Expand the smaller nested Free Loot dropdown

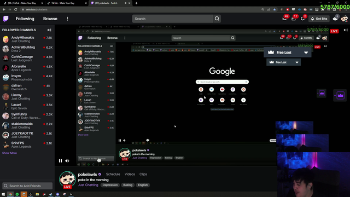pyautogui.click(x=297, y=62)
